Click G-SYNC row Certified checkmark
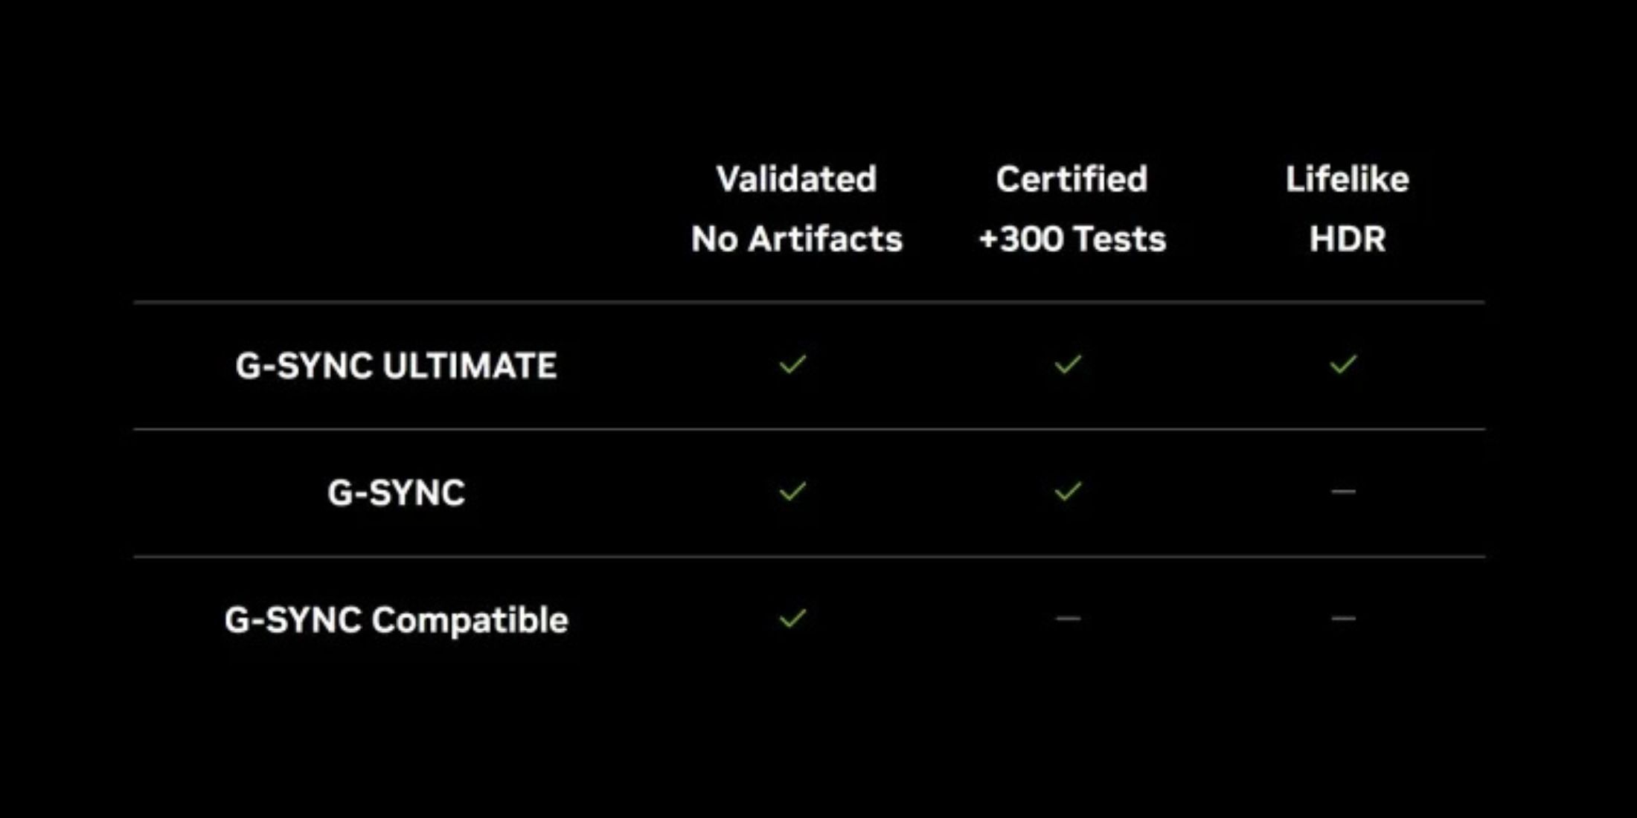The image size is (1637, 818). pos(1068,492)
